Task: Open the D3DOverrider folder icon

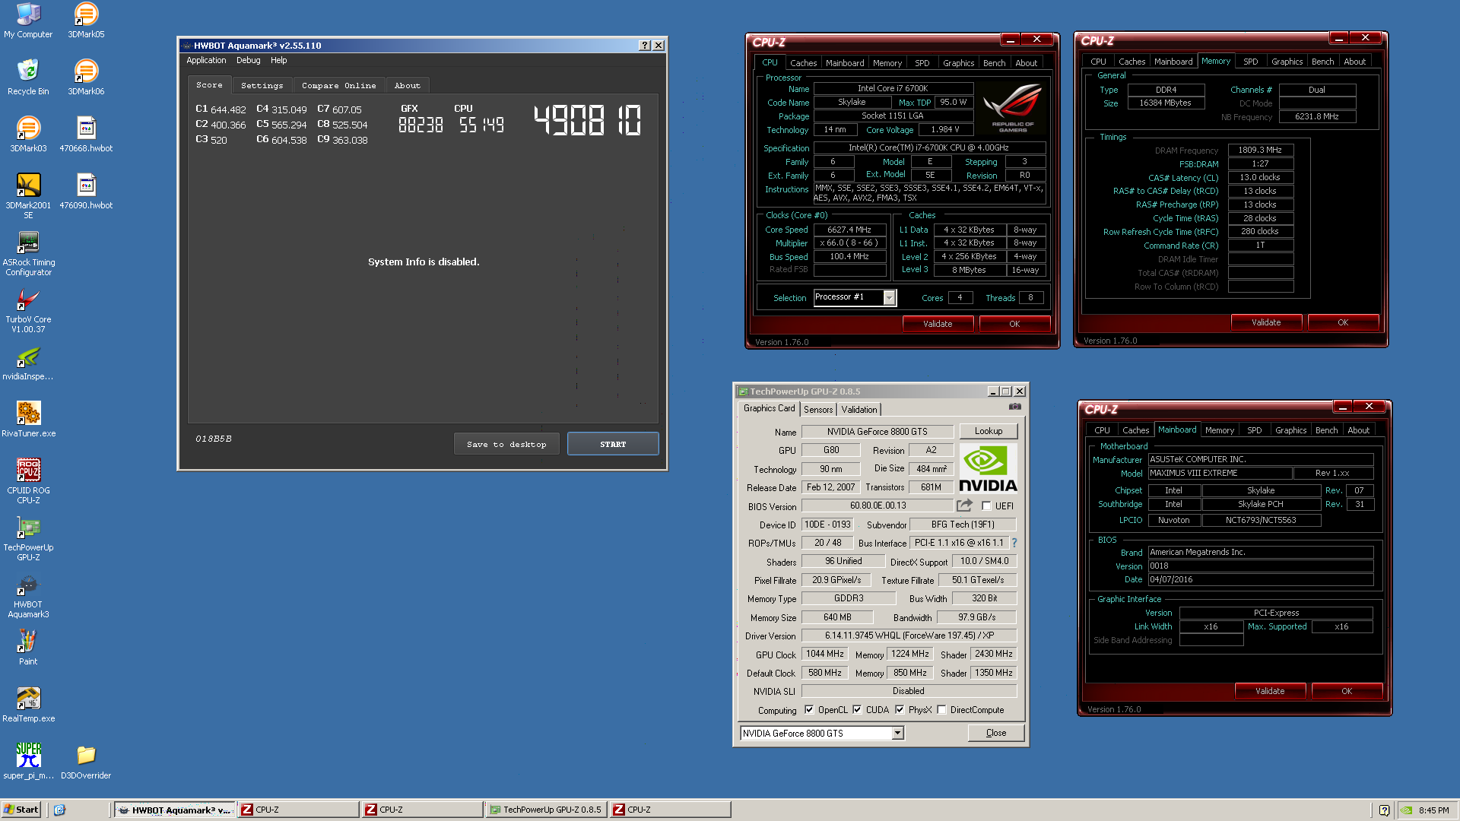Action: pos(86,762)
